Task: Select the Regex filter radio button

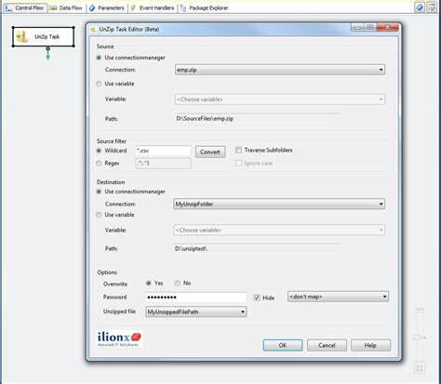Action: (99, 164)
